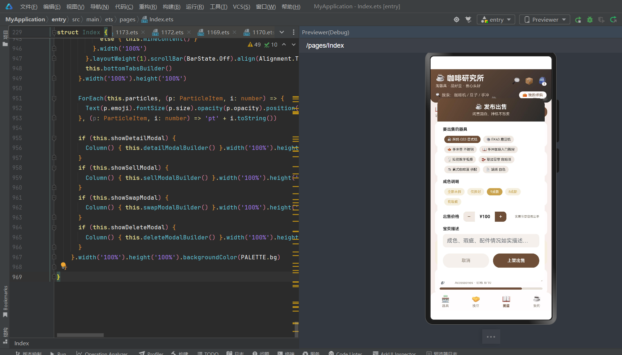Click the green refresh icon at toolbar end

[613, 20]
